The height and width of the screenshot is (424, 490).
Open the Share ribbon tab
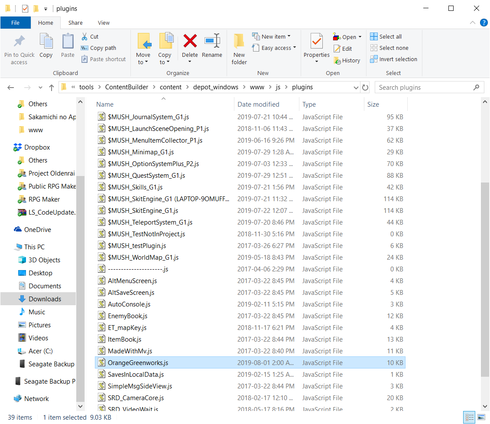point(76,23)
